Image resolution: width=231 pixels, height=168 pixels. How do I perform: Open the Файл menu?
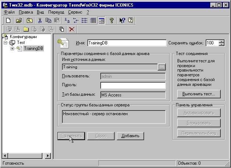[9, 12]
